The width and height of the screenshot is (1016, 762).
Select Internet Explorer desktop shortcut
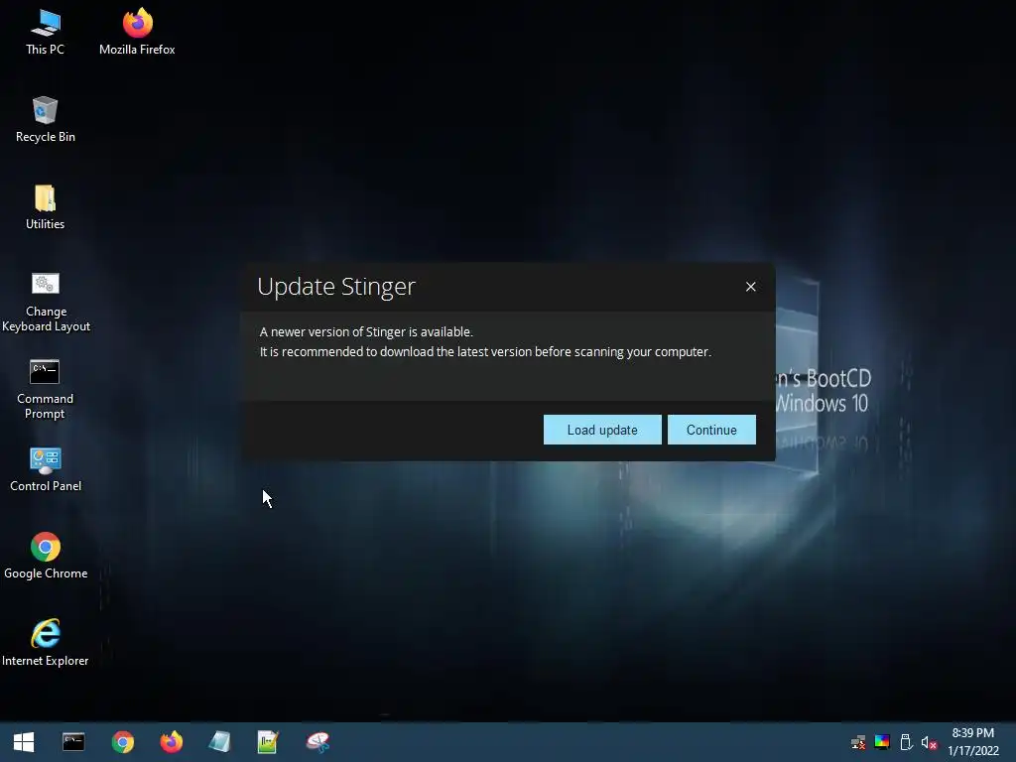(46, 643)
